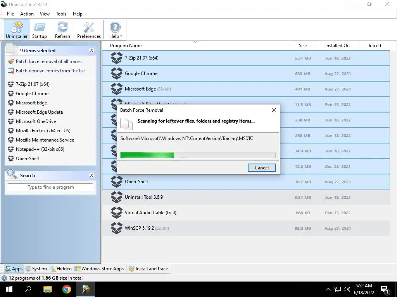
Task: Switch to the Hidden tab
Action: click(x=61, y=269)
